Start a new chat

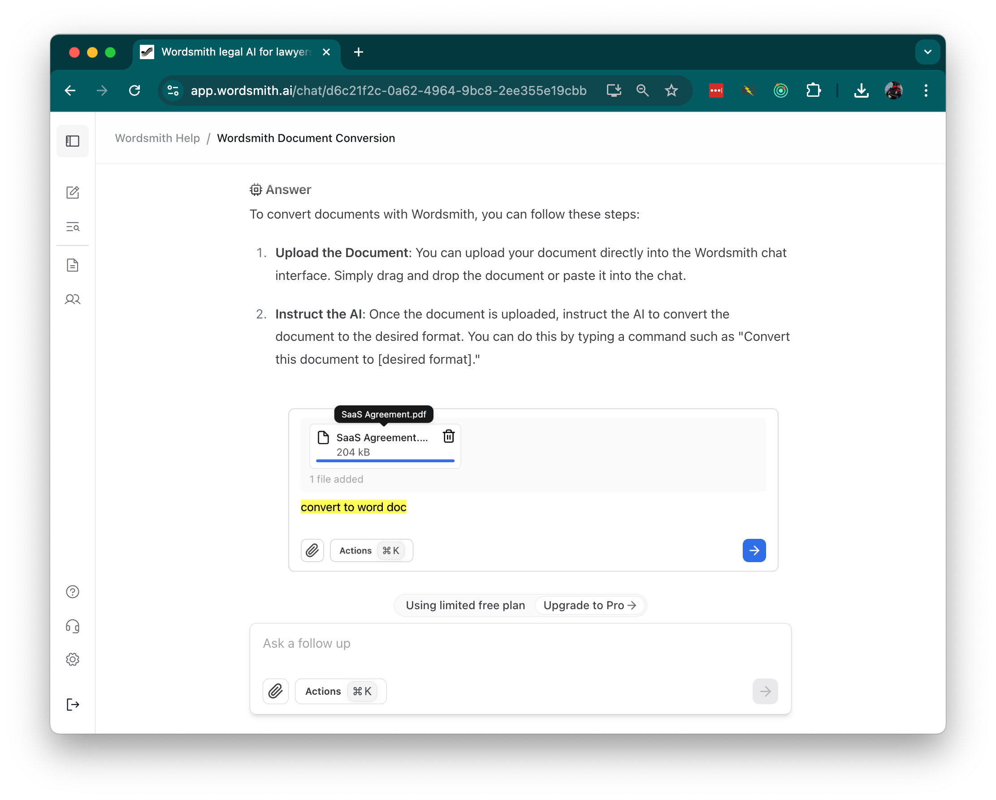[x=73, y=193]
